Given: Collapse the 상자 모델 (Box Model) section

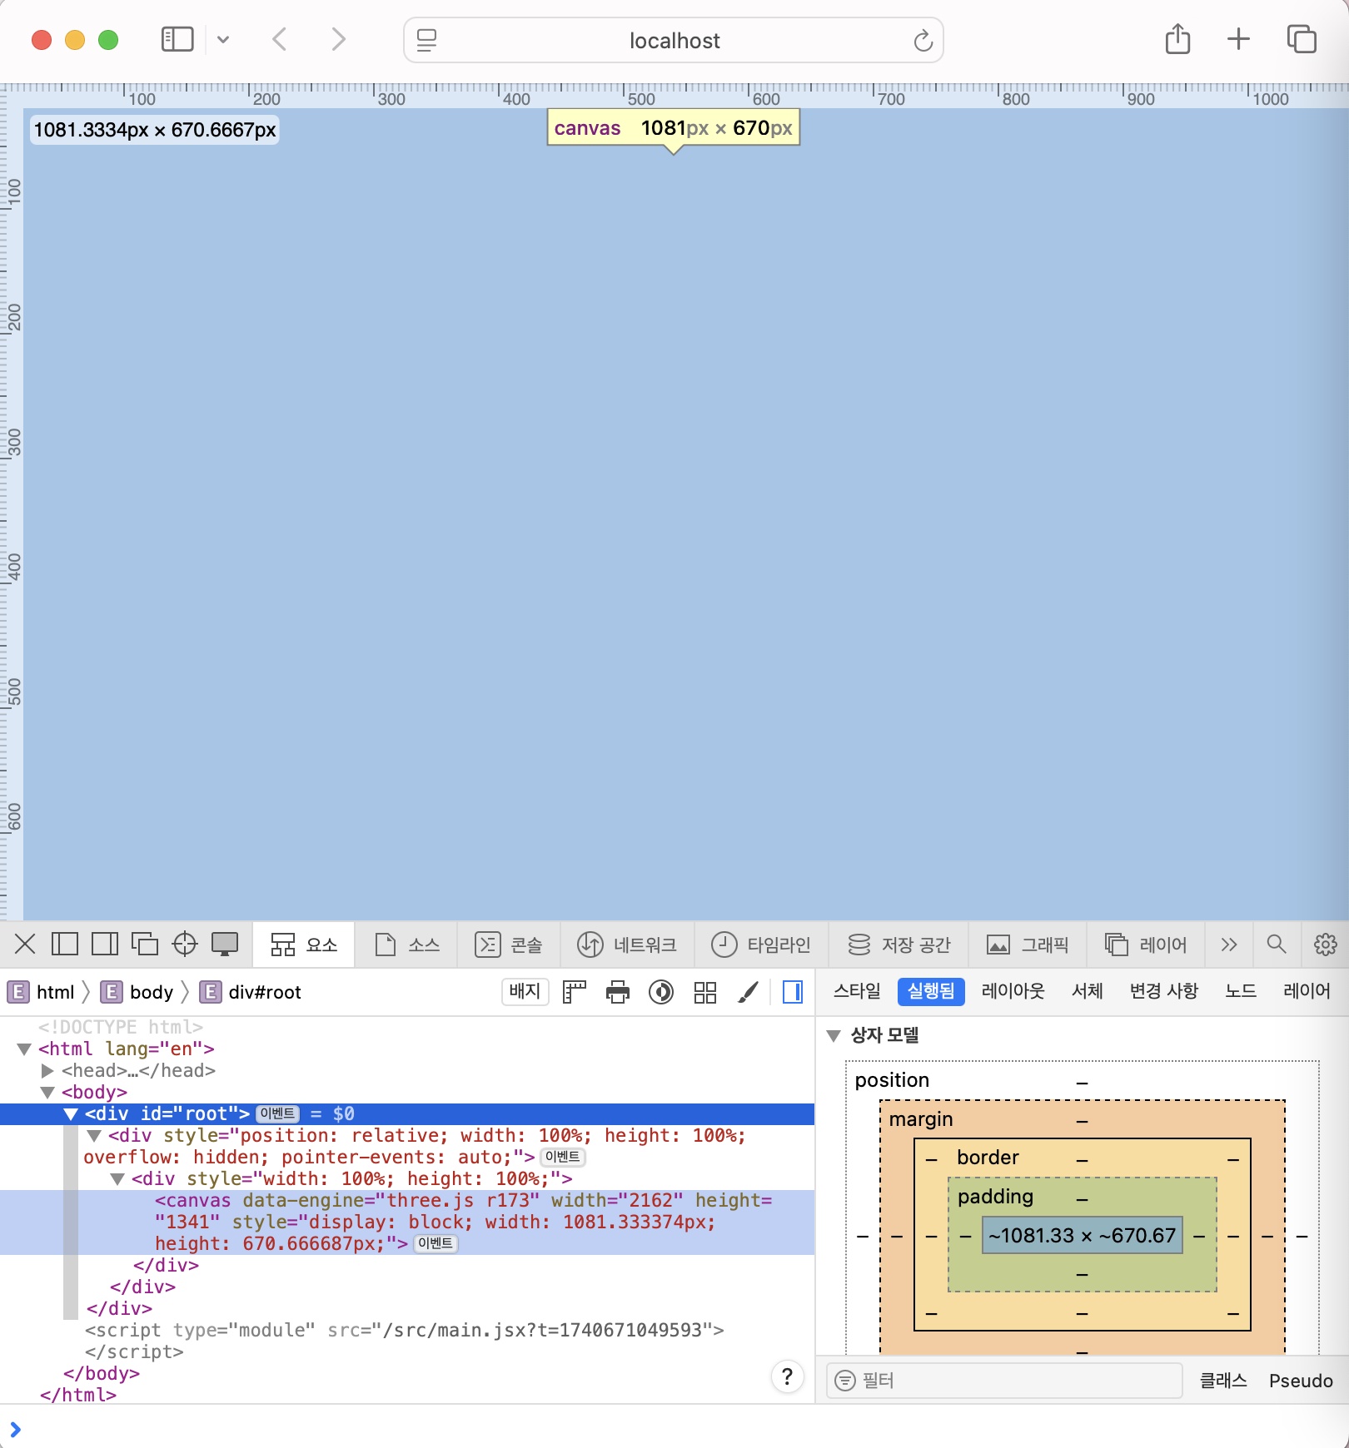Looking at the screenshot, I should [834, 1035].
